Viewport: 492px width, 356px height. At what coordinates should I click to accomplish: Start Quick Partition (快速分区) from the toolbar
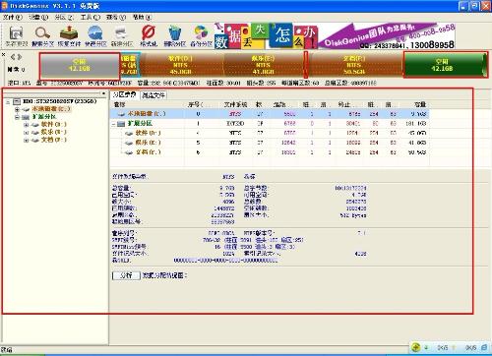point(95,36)
